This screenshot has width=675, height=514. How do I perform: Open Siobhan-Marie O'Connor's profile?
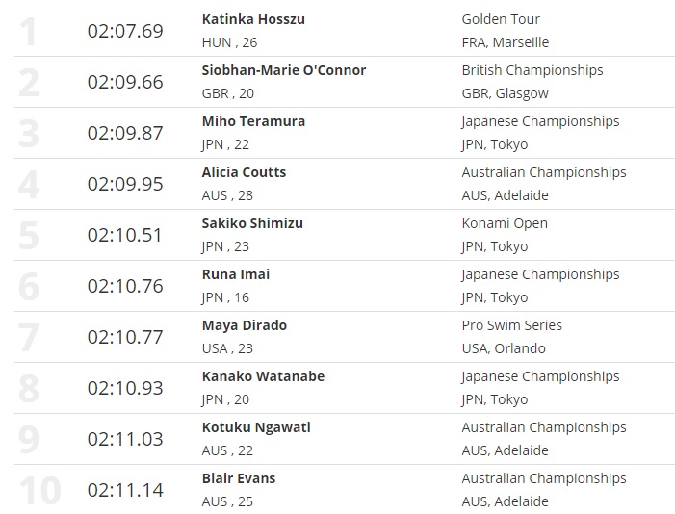click(284, 70)
